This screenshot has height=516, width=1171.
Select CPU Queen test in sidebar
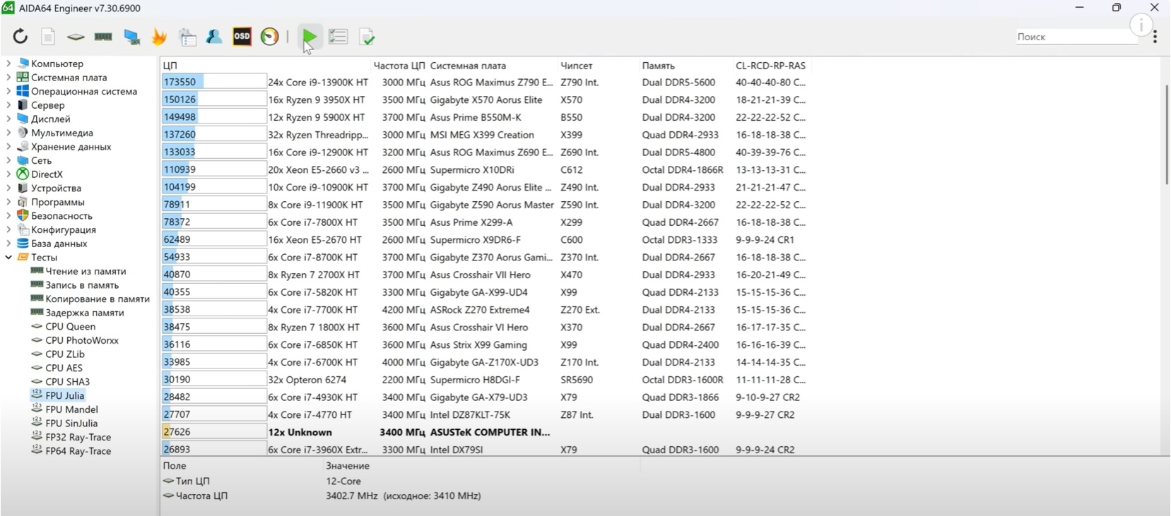(70, 327)
